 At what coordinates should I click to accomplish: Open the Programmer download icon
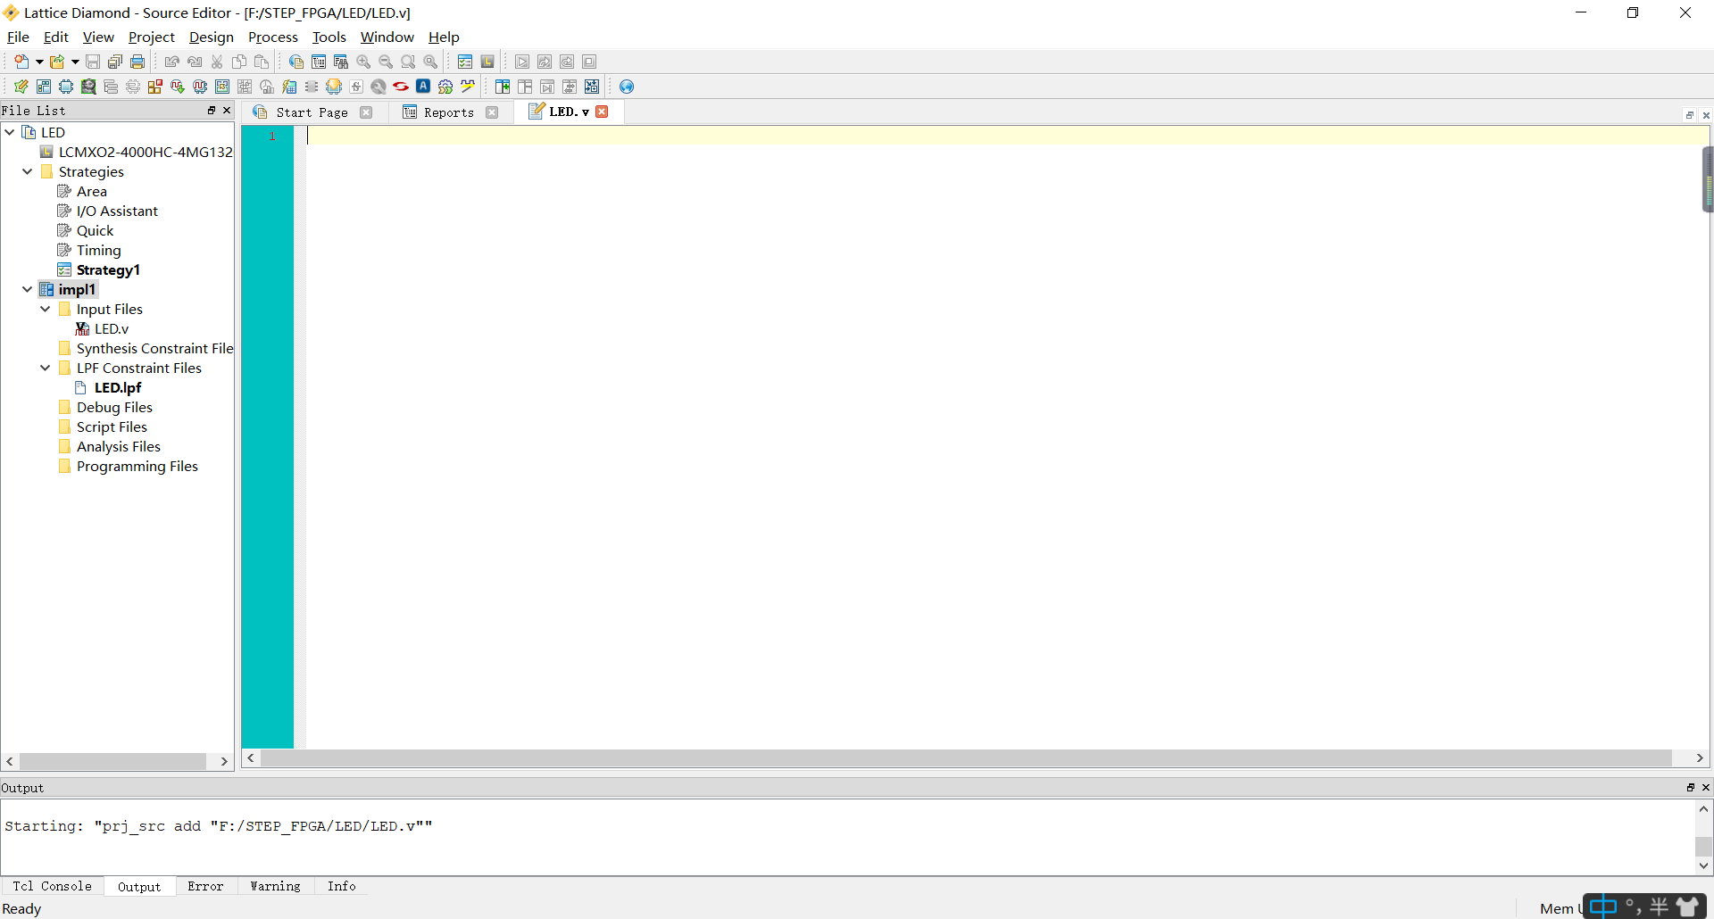334,87
